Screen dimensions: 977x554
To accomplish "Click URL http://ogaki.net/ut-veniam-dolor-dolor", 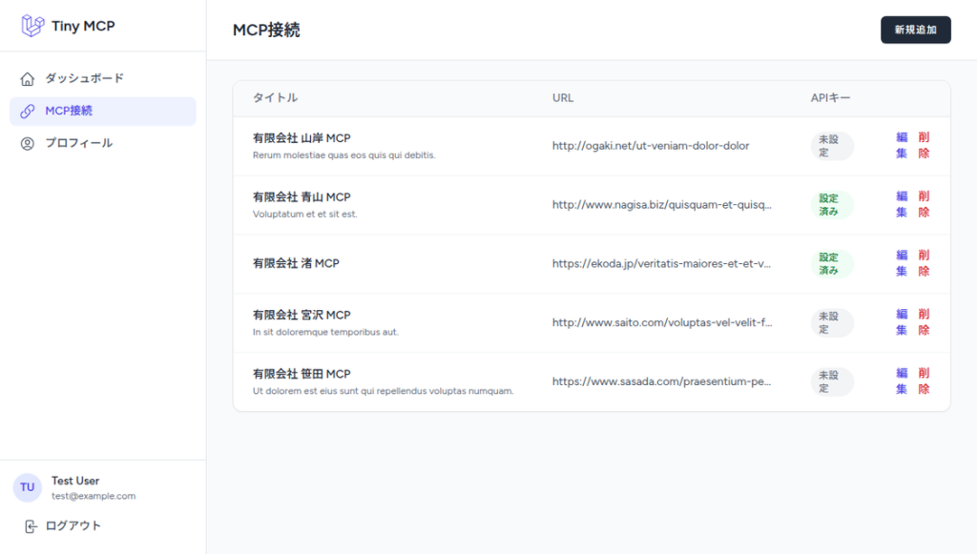I will [651, 146].
